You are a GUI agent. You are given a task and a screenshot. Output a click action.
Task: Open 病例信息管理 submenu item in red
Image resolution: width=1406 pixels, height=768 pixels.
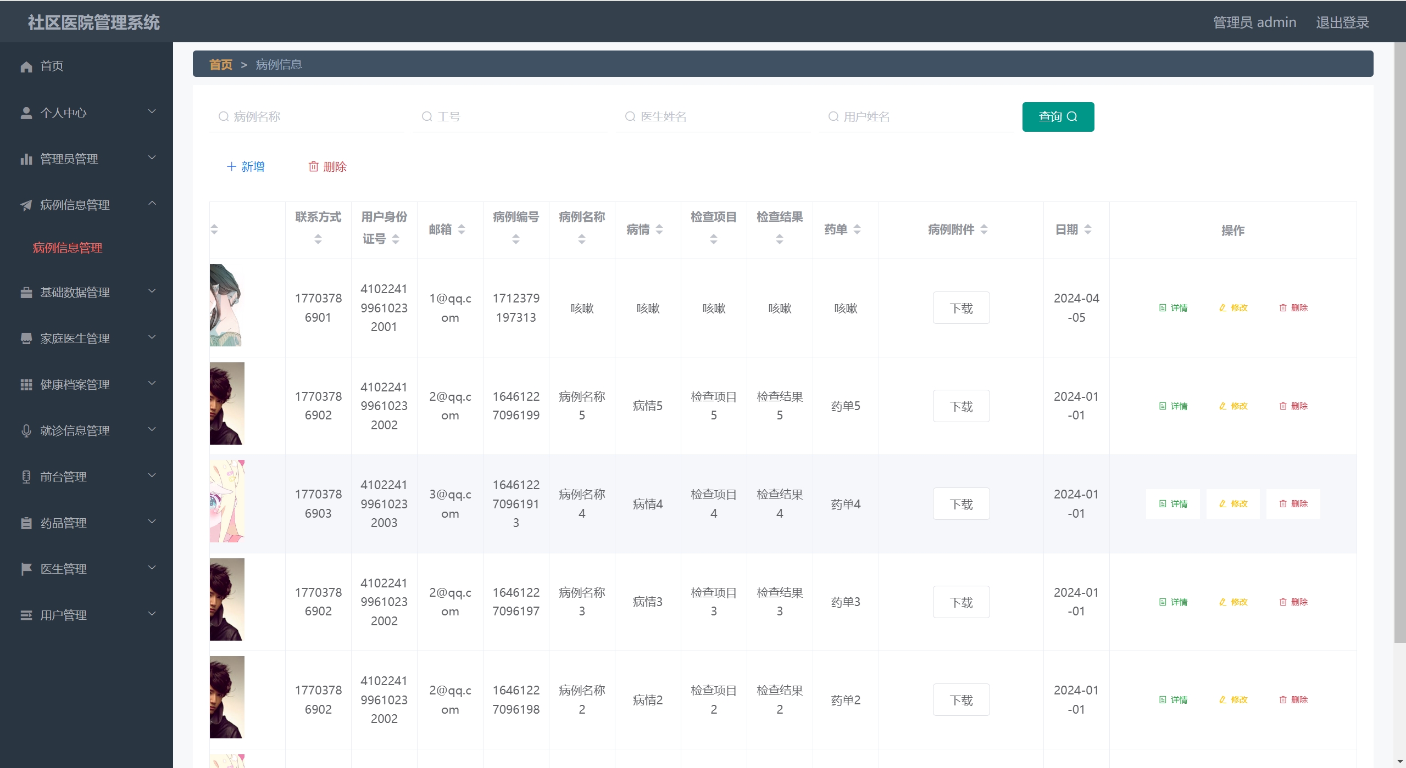pyautogui.click(x=68, y=248)
